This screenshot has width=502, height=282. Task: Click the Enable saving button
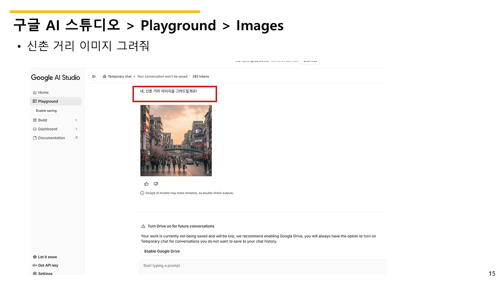[x=46, y=110]
